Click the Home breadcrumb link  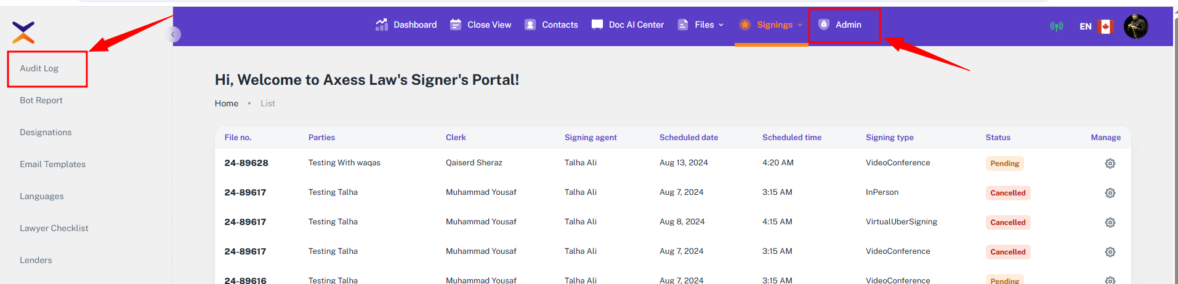point(226,103)
